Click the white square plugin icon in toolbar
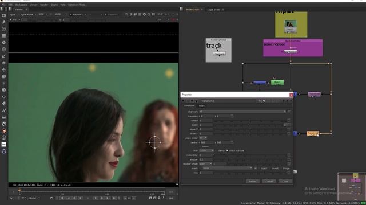The height and width of the screenshot is (205, 366). click(x=4, y=144)
